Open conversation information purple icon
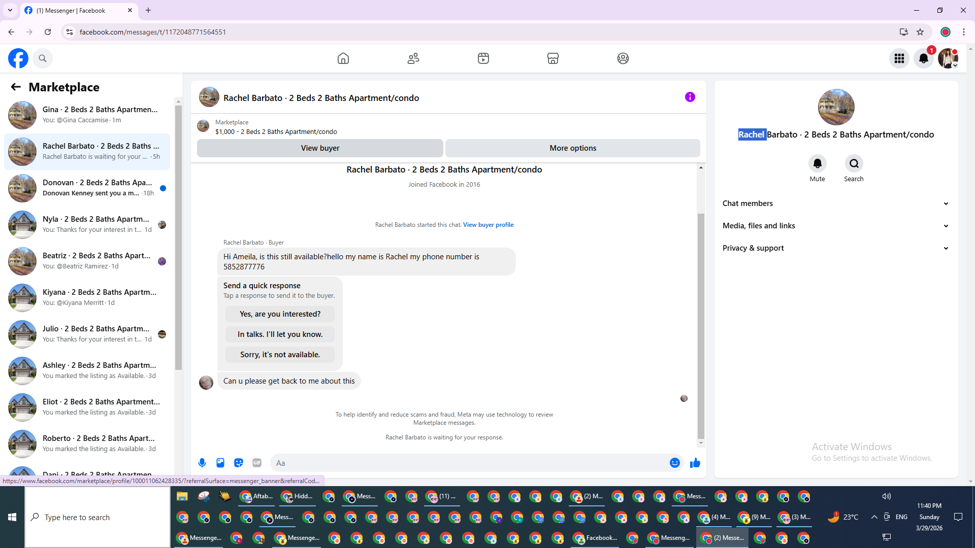975x548 pixels. (x=690, y=97)
